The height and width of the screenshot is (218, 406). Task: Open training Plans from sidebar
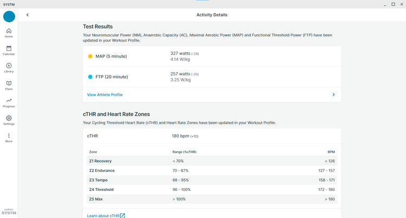[x=9, y=85]
